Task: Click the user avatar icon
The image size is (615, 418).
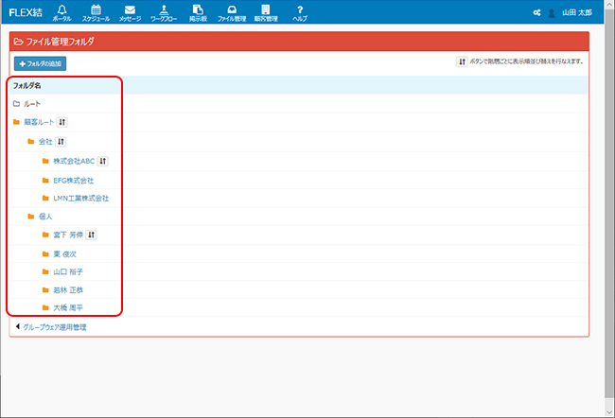Action: click(x=552, y=13)
